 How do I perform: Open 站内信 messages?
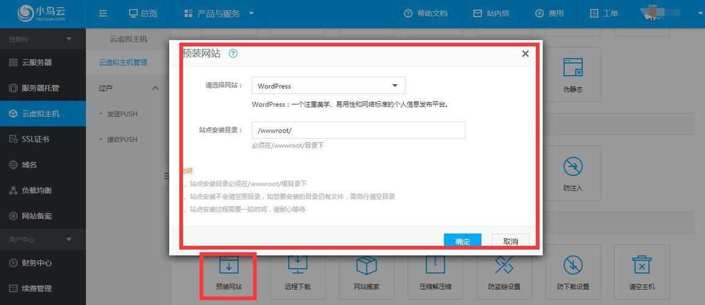(x=491, y=13)
